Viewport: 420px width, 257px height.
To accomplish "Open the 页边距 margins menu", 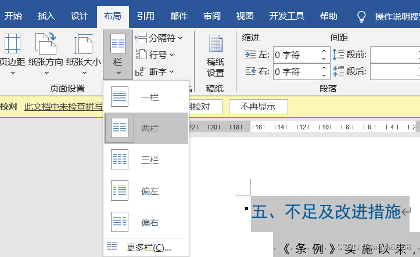I will pos(12,53).
